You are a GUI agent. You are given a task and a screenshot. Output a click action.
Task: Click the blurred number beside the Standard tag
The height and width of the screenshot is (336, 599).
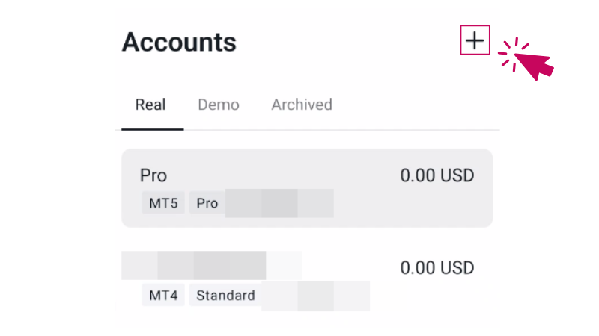314,296
